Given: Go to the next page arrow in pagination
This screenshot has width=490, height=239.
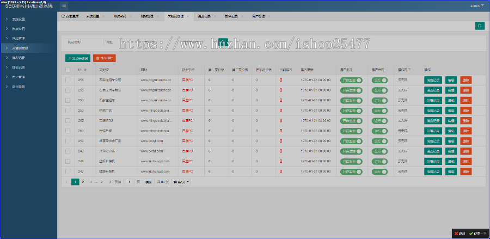Looking at the screenshot, I should click(x=111, y=181).
